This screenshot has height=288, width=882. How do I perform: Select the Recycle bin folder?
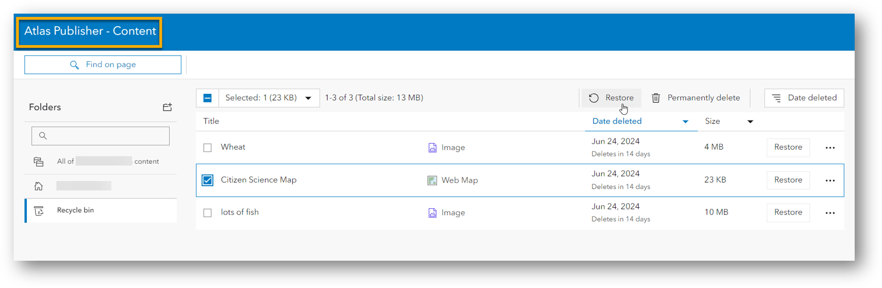(100, 210)
